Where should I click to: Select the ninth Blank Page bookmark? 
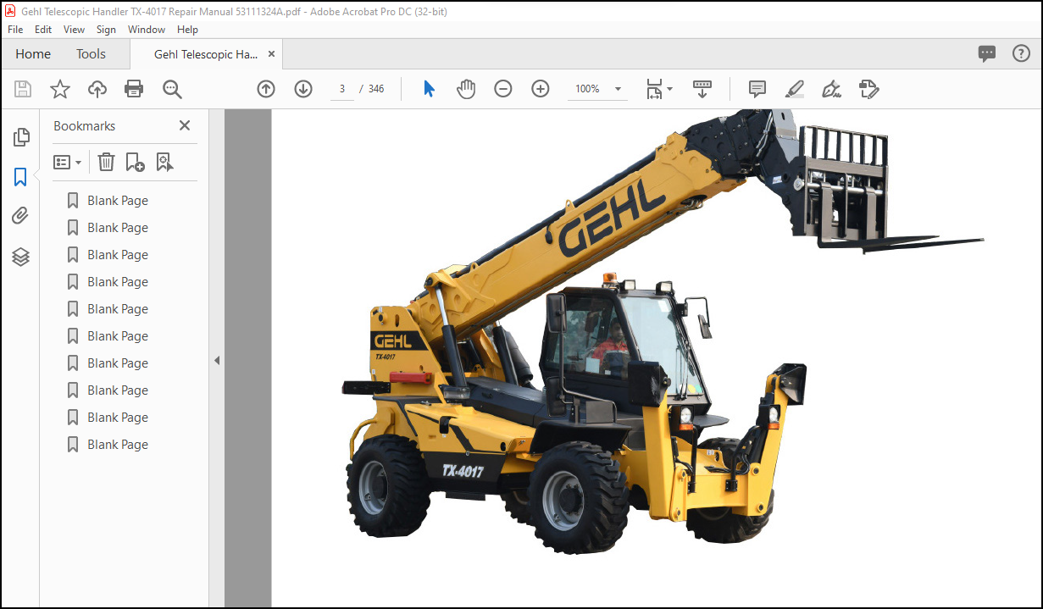pyautogui.click(x=118, y=418)
